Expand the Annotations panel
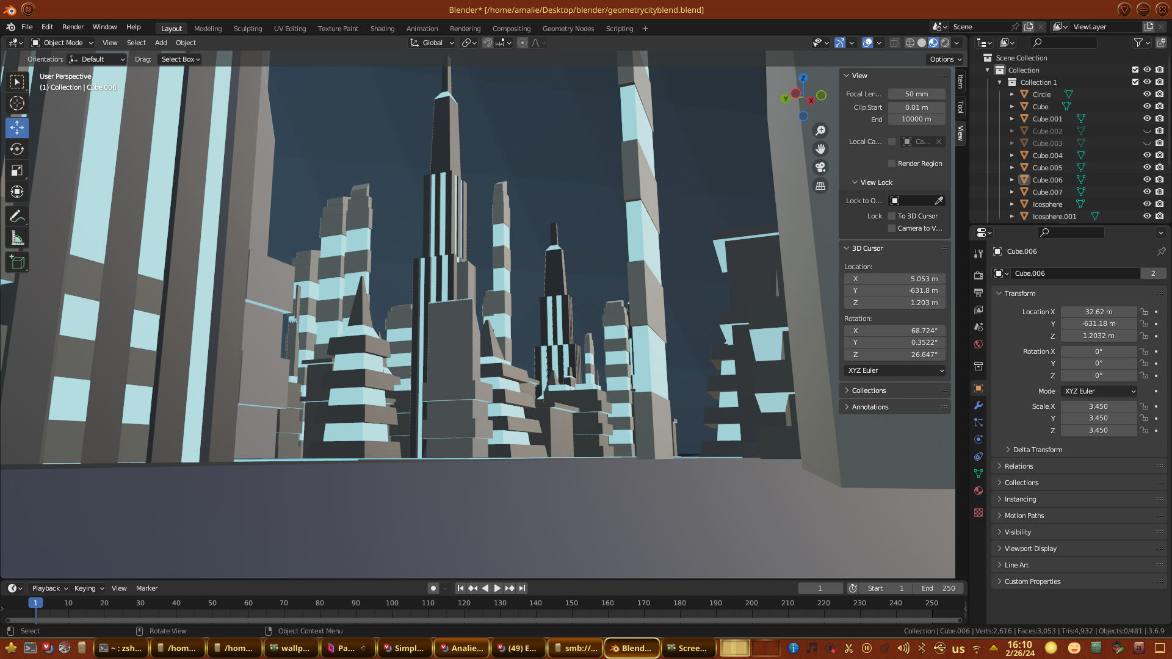1172x659 pixels. (x=870, y=407)
